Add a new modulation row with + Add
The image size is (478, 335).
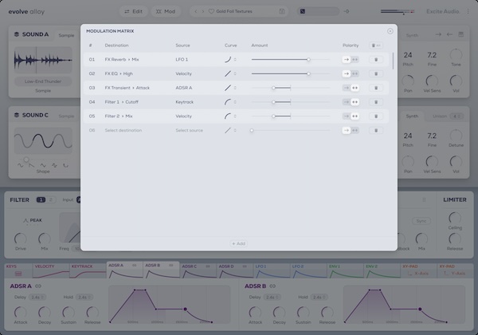coord(239,243)
